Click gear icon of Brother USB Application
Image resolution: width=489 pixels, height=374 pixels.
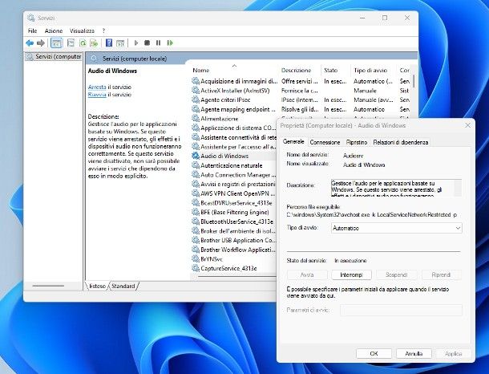pos(196,240)
